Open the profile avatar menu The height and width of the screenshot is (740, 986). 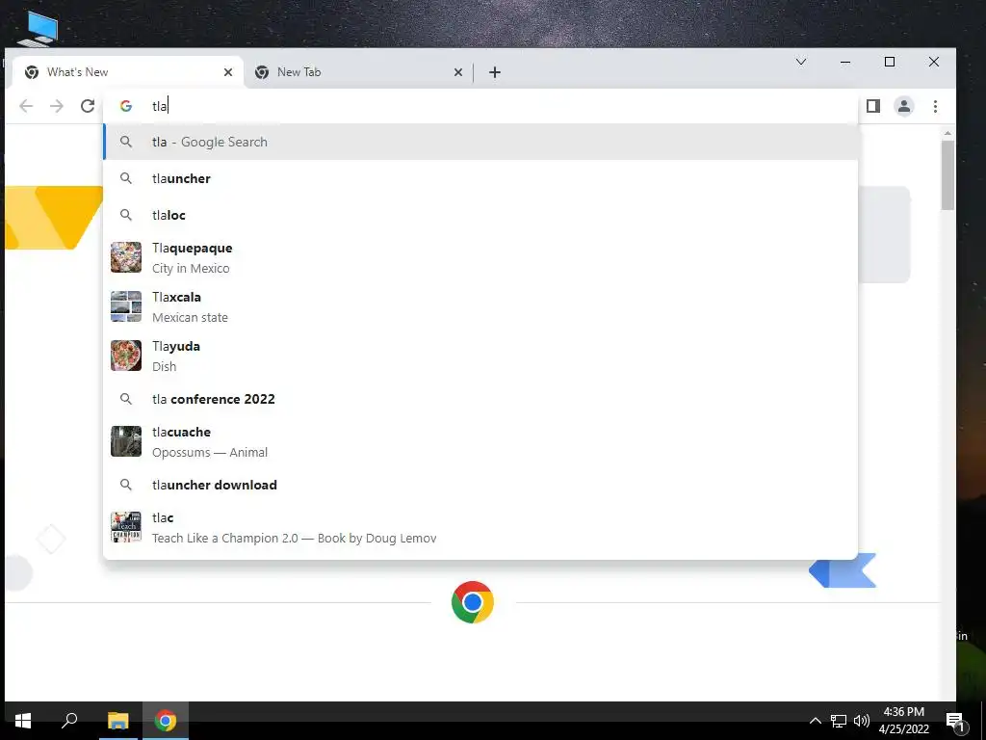click(903, 106)
